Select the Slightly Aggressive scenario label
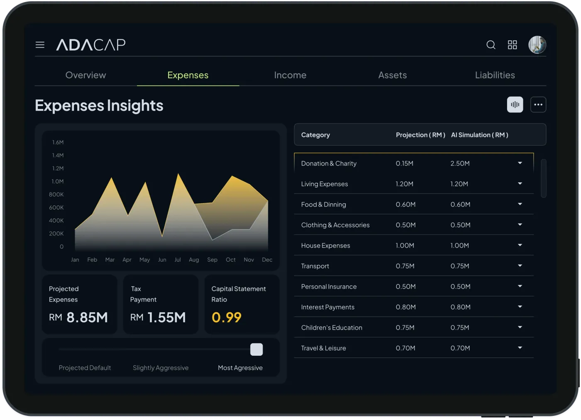The width and height of the screenshot is (581, 420). point(161,368)
